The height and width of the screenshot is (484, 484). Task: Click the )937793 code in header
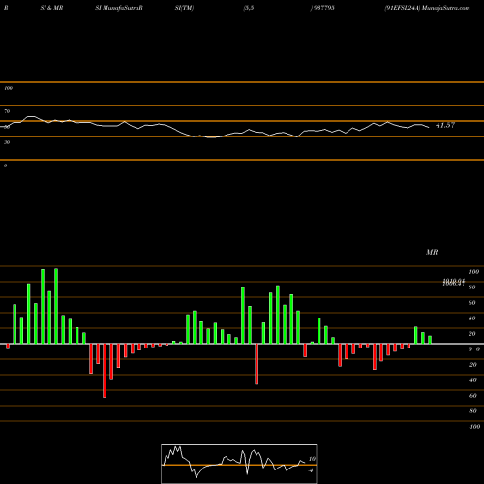322,8
